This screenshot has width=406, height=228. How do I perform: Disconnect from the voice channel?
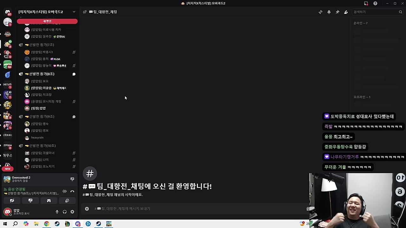click(x=72, y=191)
